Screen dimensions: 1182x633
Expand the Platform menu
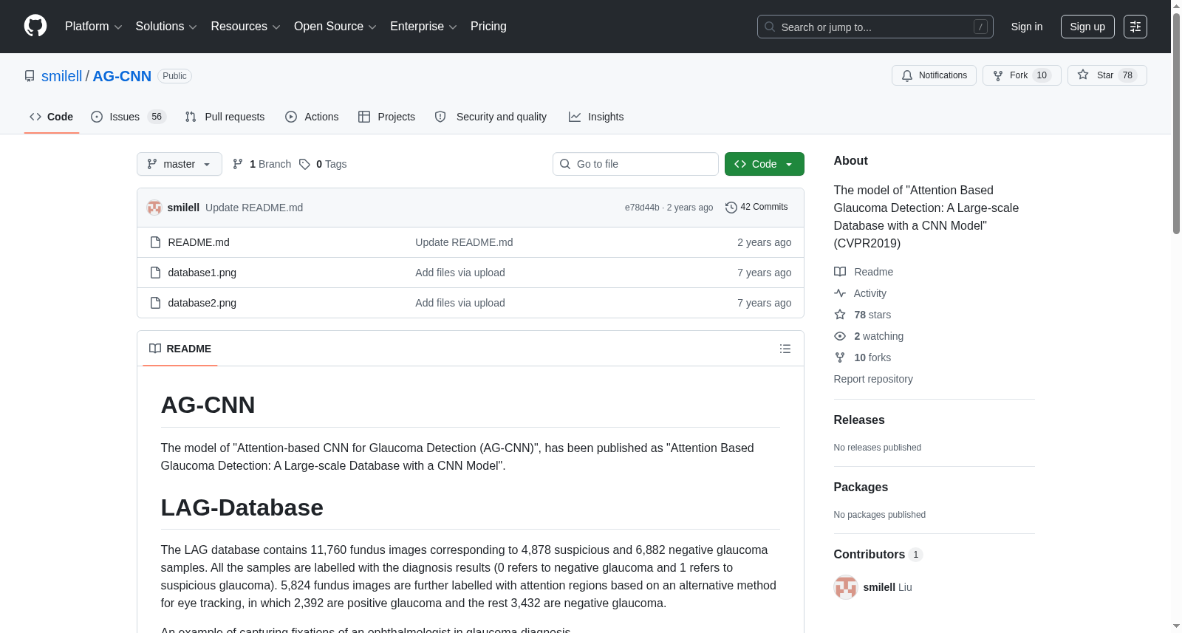[x=94, y=27]
